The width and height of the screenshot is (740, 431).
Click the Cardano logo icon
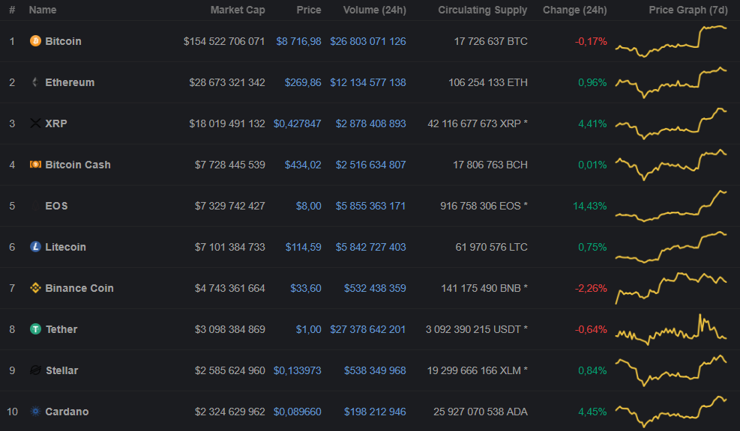pos(35,412)
